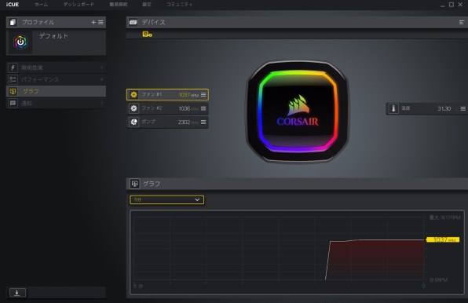This screenshot has width=468, height=303.
Task: Click the ファン #2 fan icon
Action: point(133,108)
